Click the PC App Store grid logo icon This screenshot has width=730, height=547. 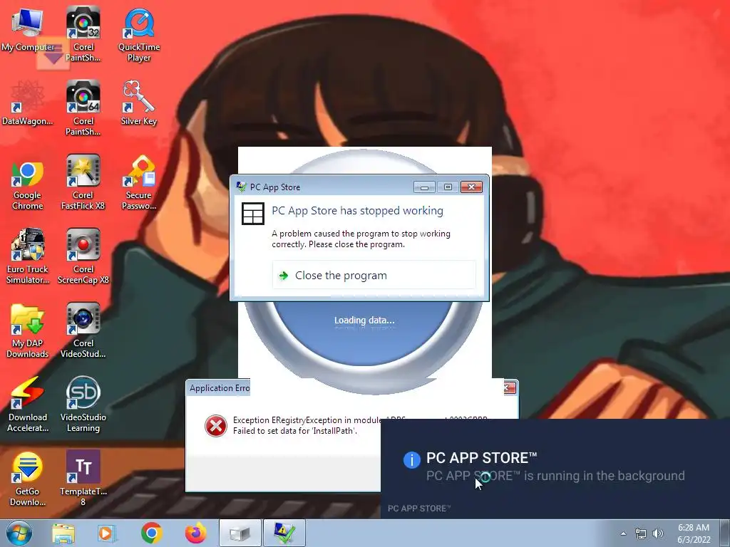click(253, 214)
